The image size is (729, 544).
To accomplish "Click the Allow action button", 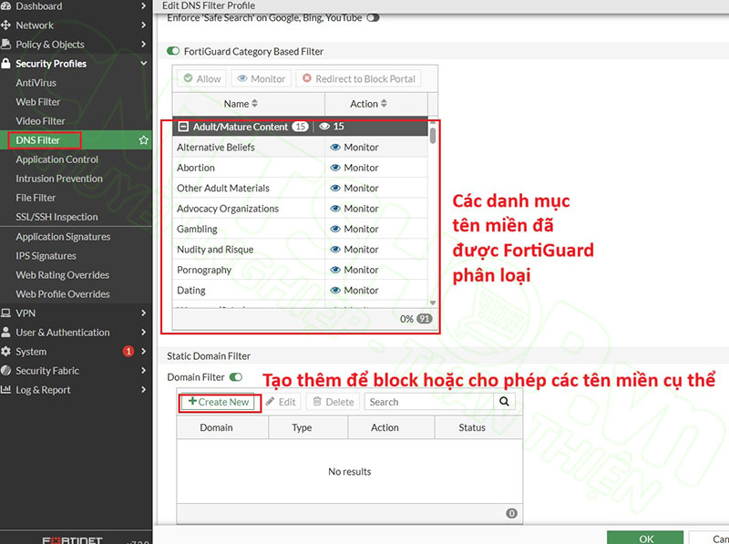I will click(x=202, y=78).
